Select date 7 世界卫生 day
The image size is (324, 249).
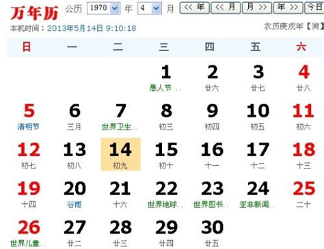(120, 117)
